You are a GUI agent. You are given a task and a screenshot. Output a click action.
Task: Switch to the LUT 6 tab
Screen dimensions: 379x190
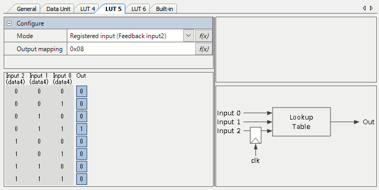(138, 9)
